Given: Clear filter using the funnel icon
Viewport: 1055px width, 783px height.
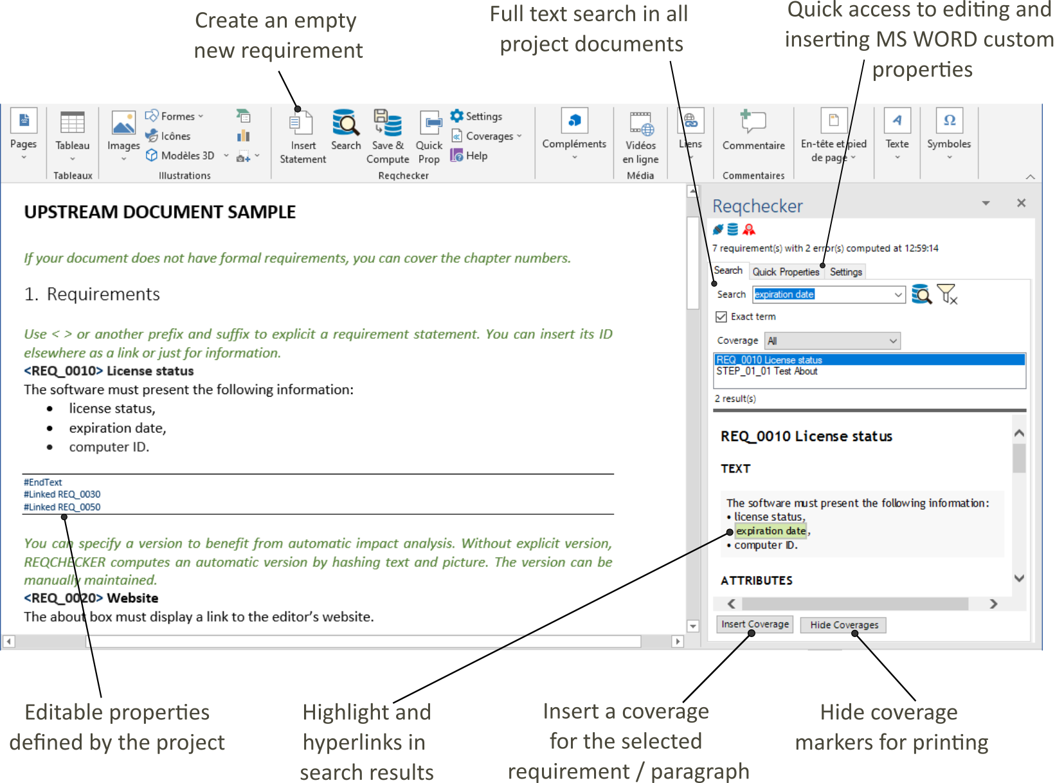Looking at the screenshot, I should point(947,294).
